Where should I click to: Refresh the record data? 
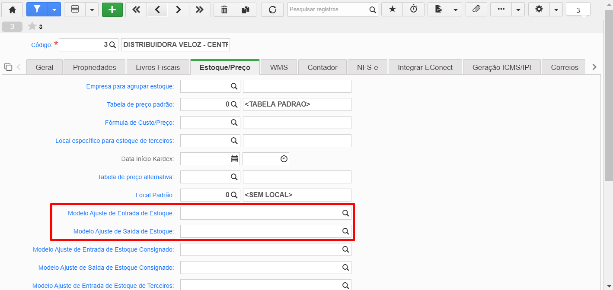pyautogui.click(x=272, y=9)
